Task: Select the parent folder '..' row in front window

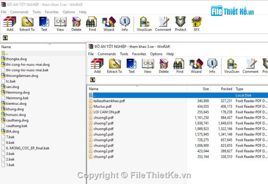Action: click(x=178, y=95)
